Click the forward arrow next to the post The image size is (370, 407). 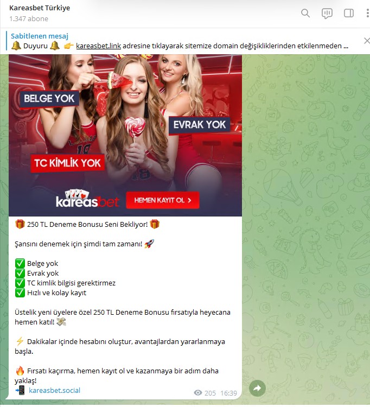tap(257, 388)
